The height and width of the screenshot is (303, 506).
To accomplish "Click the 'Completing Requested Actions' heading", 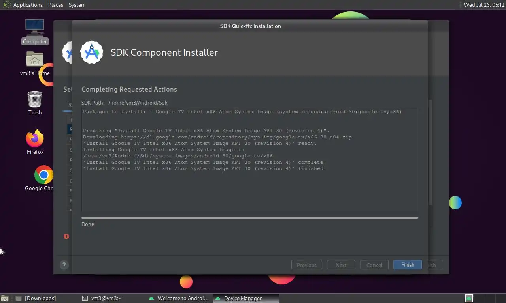I will [x=129, y=89].
